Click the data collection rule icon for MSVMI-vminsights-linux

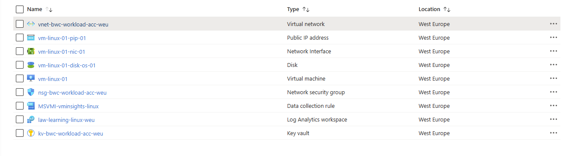click(x=31, y=106)
